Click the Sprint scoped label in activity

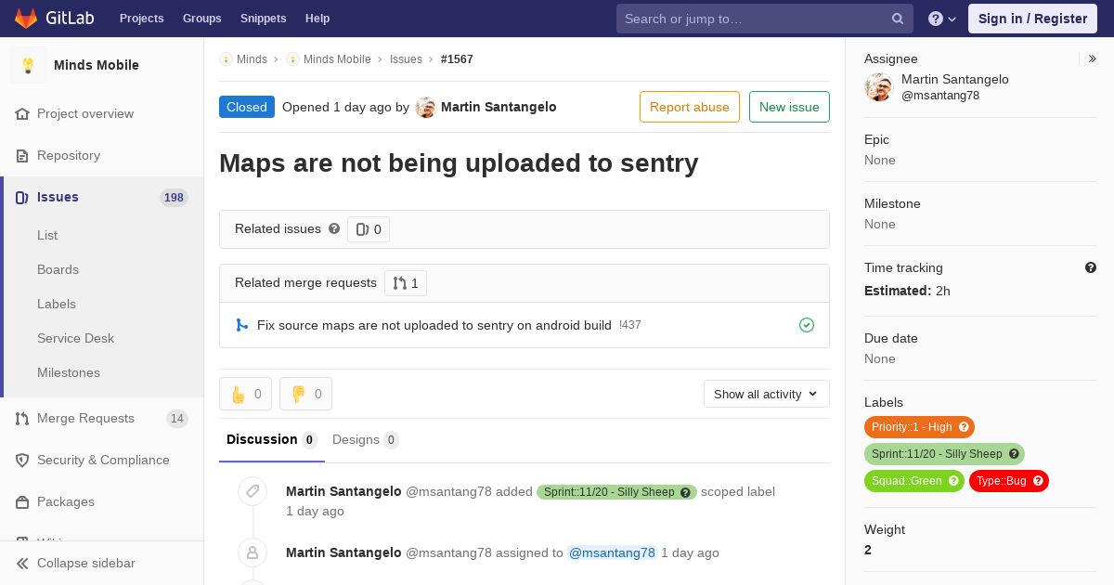pos(616,492)
